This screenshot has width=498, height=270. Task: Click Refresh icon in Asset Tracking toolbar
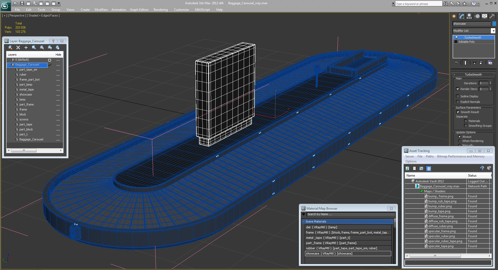tap(407, 168)
